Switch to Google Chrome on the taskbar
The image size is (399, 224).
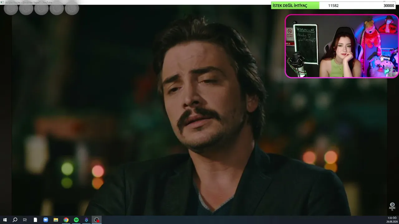(66, 220)
